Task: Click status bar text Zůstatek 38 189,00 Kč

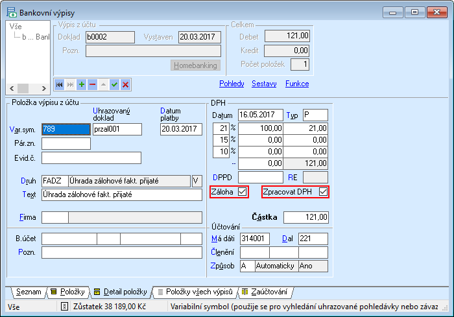Action: coord(110,307)
